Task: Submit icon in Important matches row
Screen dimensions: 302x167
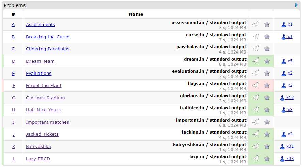Action: [256, 122]
